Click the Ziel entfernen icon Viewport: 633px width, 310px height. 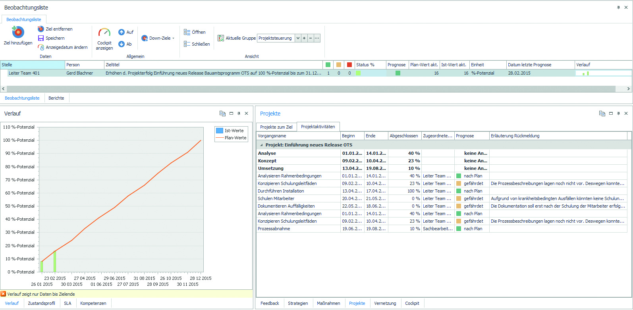click(x=41, y=29)
